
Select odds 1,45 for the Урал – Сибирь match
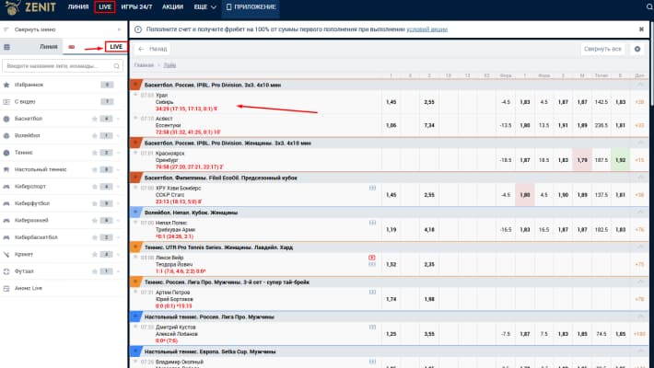pos(391,102)
